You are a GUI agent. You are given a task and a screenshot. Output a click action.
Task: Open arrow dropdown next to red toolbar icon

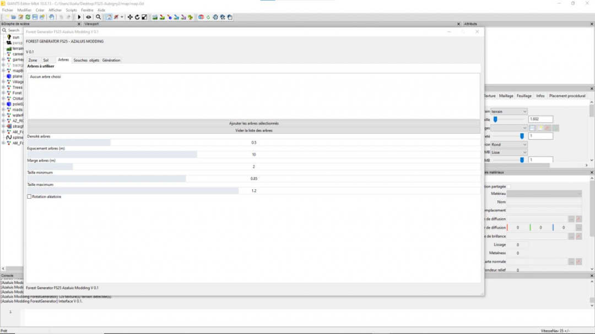click(x=122, y=17)
